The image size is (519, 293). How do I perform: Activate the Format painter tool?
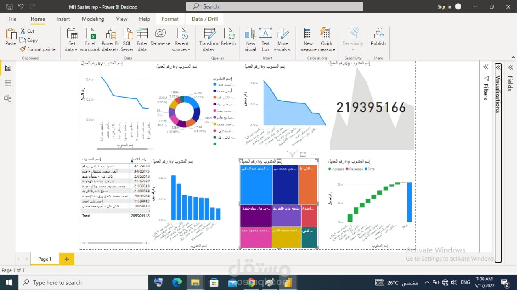pyautogui.click(x=39, y=49)
